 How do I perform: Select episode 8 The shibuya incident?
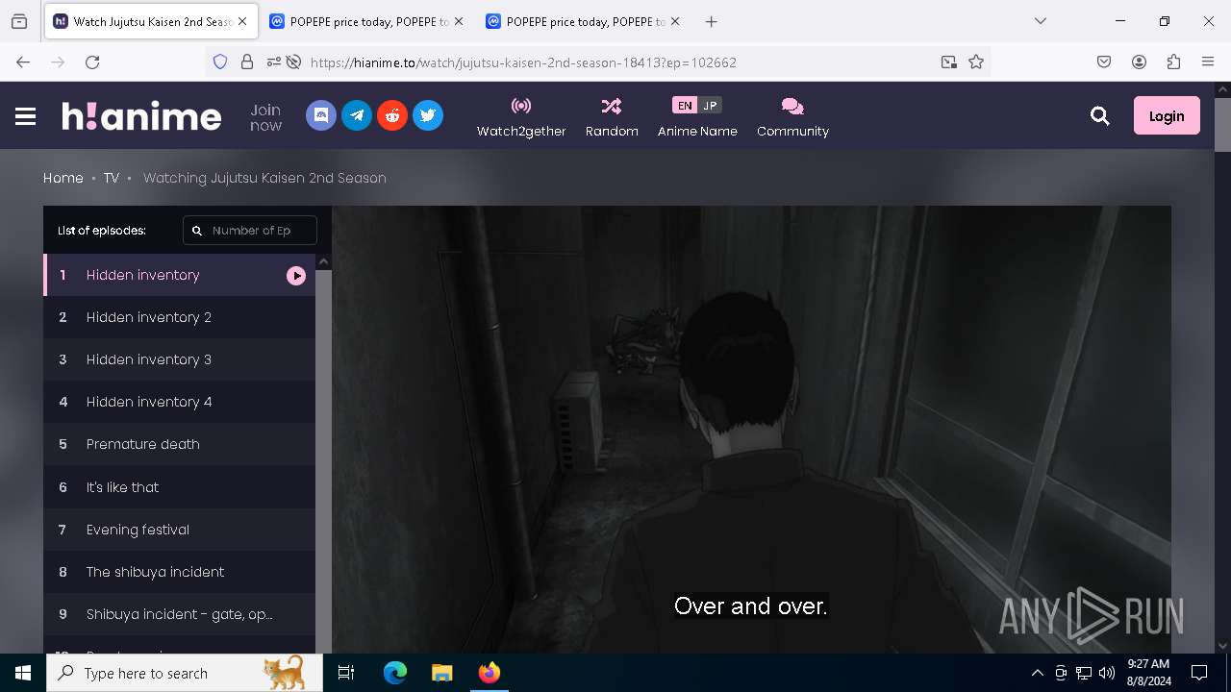(179, 572)
